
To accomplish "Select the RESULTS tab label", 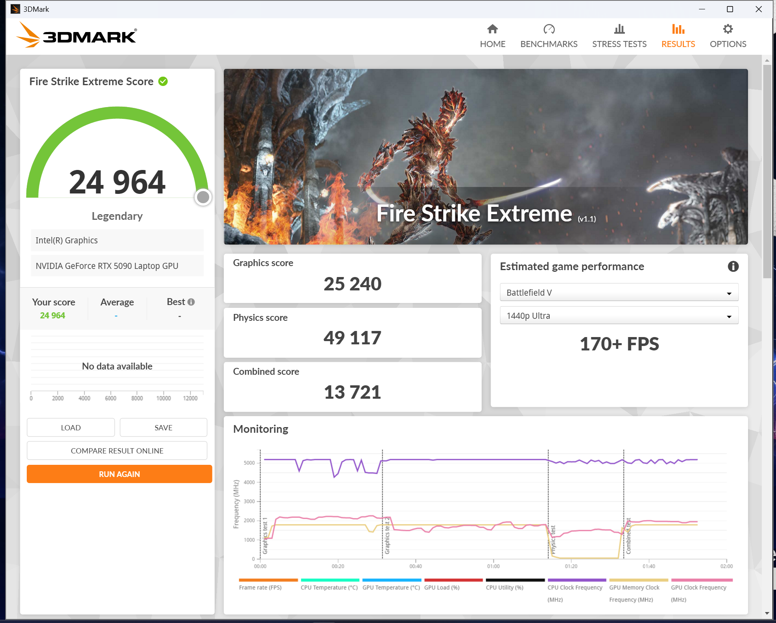I will tap(678, 44).
